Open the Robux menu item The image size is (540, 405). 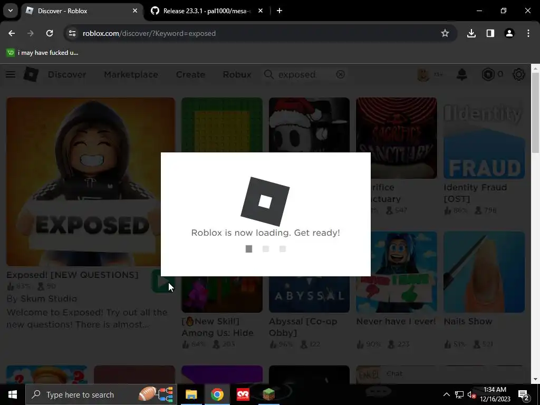[x=237, y=74]
